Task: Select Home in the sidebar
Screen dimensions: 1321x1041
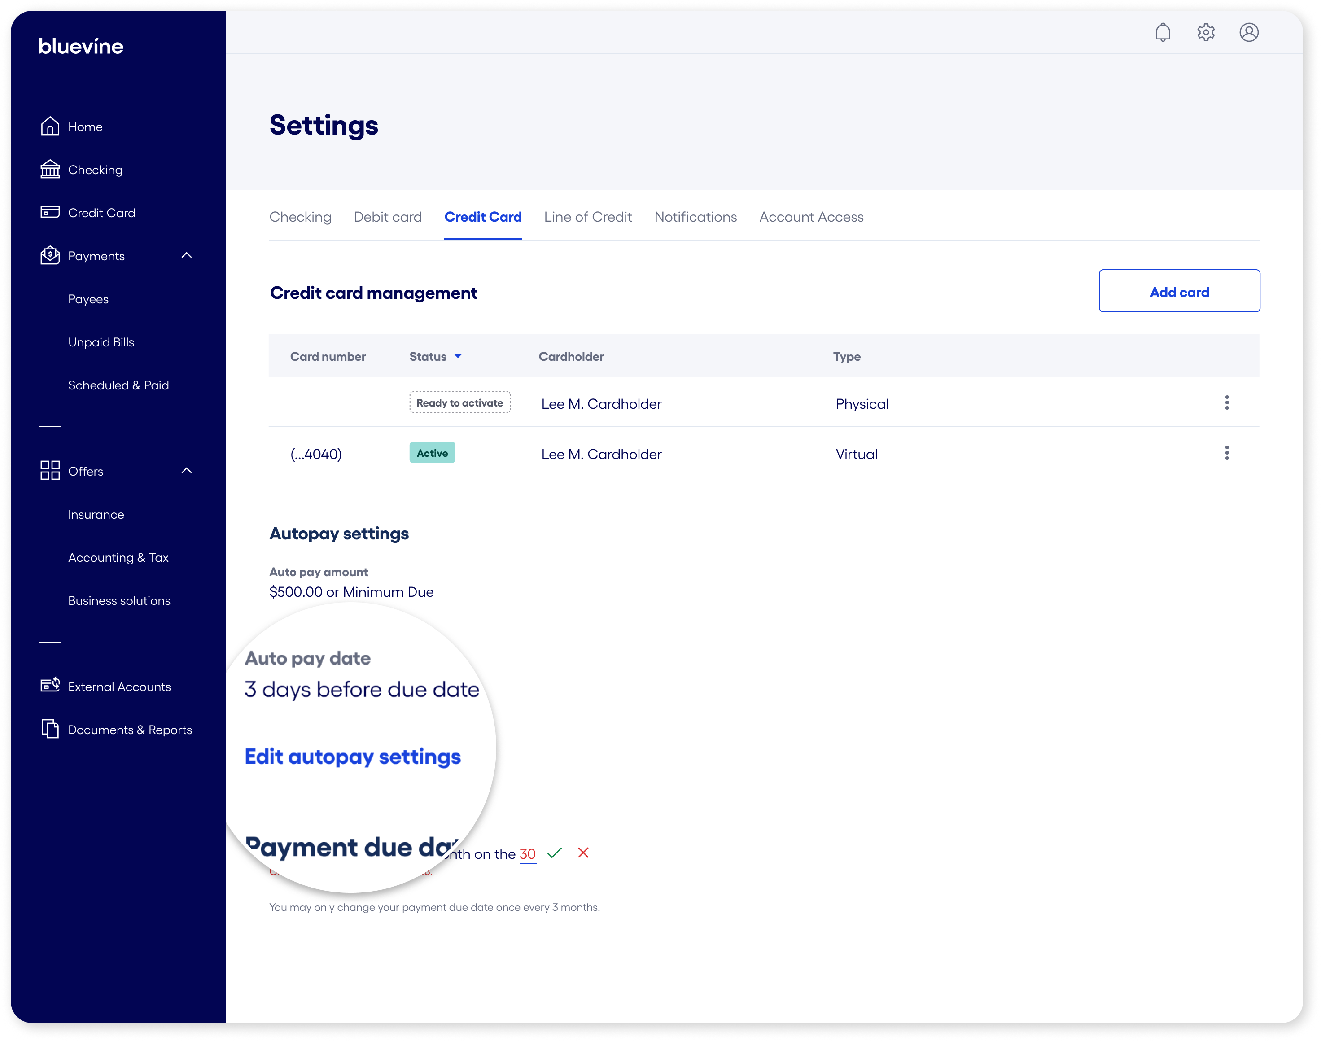Action: 85,126
